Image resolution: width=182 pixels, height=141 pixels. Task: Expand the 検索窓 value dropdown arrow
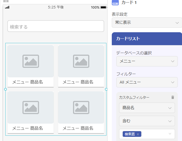[170, 134]
